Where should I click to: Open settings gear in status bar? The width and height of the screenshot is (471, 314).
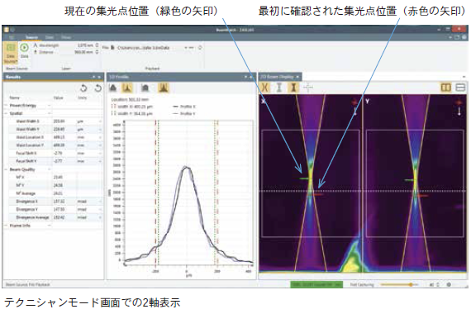(x=449, y=284)
